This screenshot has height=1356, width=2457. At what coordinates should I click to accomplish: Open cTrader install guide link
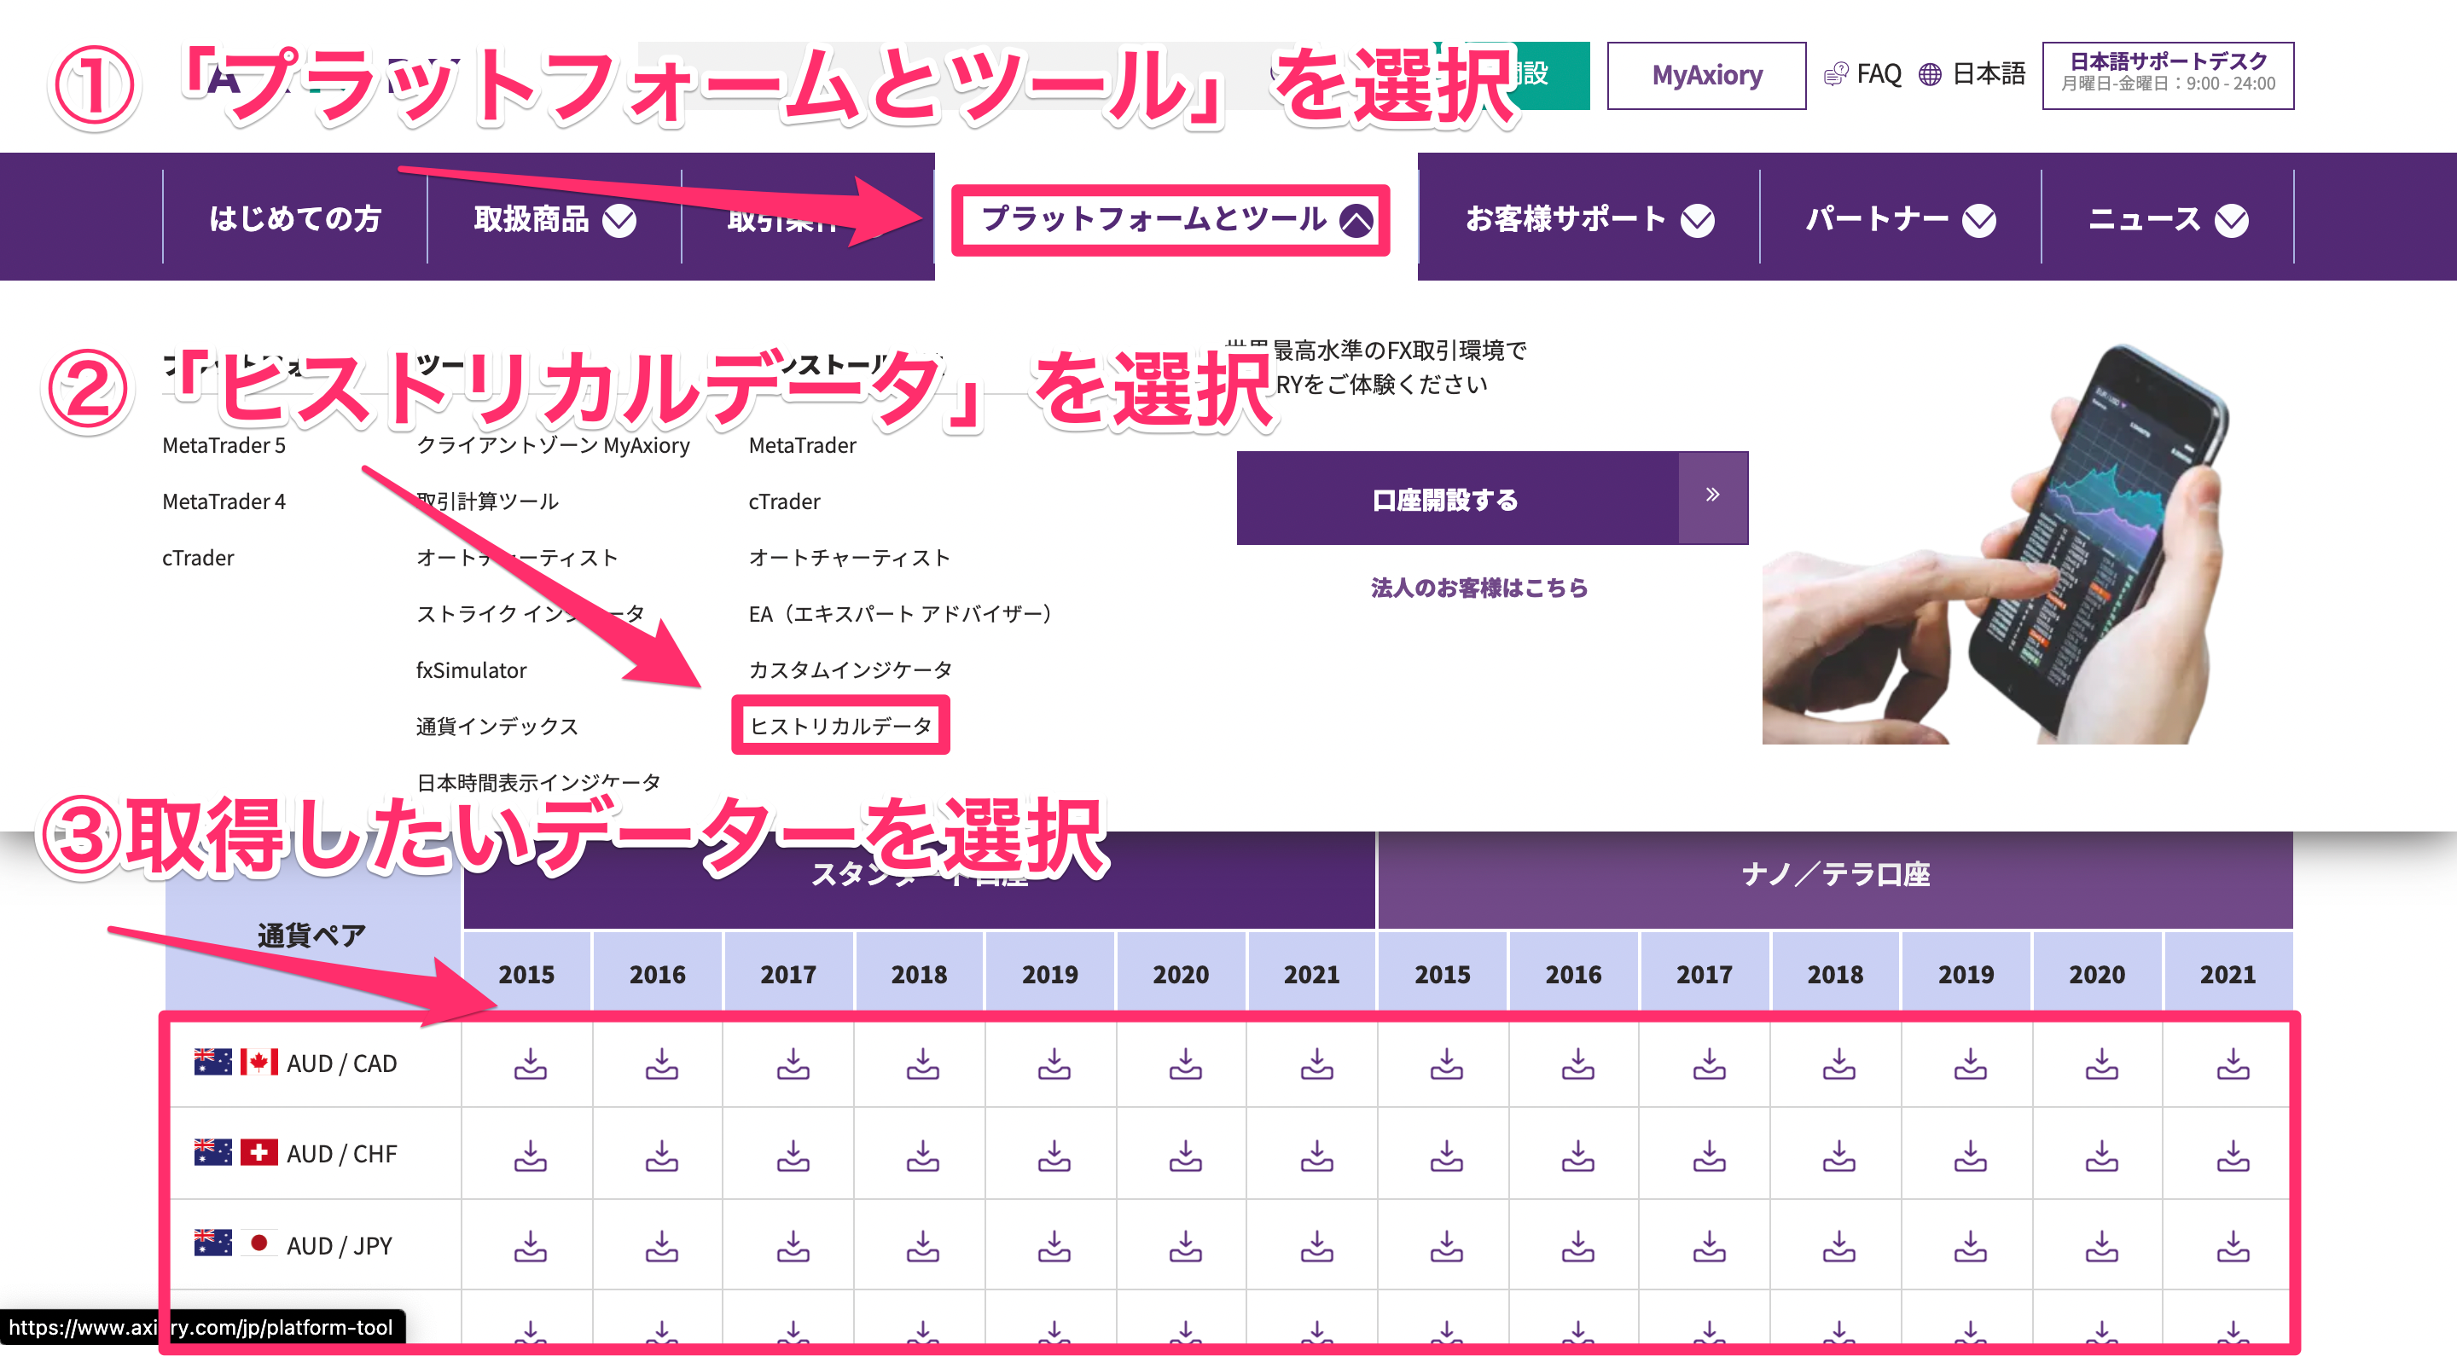tap(784, 501)
